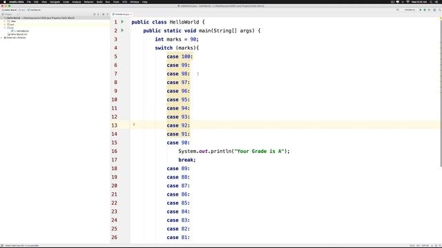Click the Search Everywhere magnifier icon
Viewport: 442px width, 248px height.
(439, 10)
